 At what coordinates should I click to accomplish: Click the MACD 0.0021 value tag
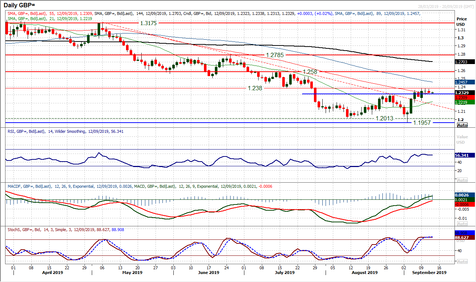(465, 200)
